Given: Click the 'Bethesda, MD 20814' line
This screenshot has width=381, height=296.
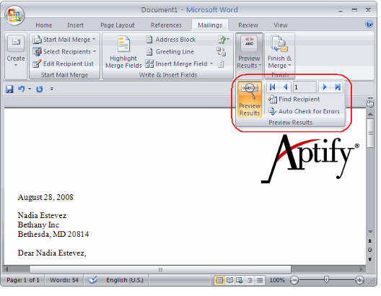Looking at the screenshot, I should click(53, 234).
